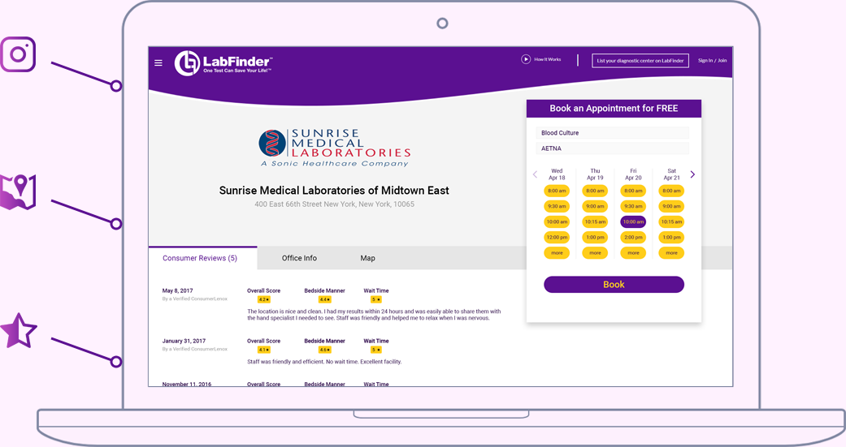Image resolution: width=846 pixels, height=447 pixels.
Task: Go to previous dates with left chevron
Action: 535,174
